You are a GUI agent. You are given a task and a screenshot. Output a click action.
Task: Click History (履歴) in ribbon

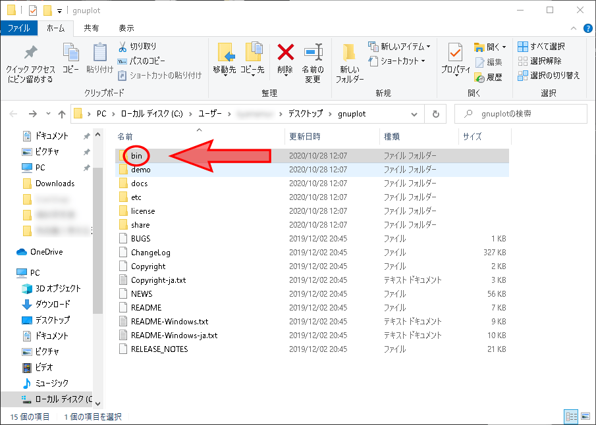pyautogui.click(x=489, y=78)
